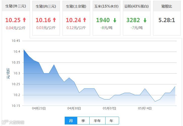Image resolution: width=183 pixels, height=126 pixels.
Task: Click the 10.15 y-axis label
Action: 16,106
